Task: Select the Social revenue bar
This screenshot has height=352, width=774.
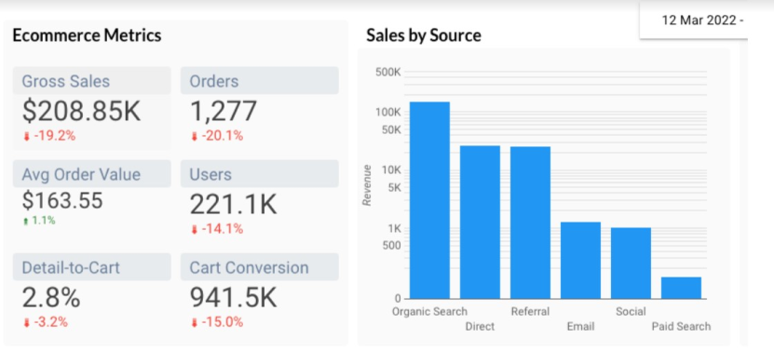Action: pyautogui.click(x=631, y=264)
